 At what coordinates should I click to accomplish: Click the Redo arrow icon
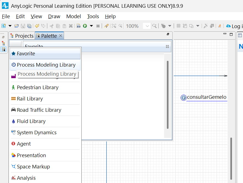click(x=43, y=26)
